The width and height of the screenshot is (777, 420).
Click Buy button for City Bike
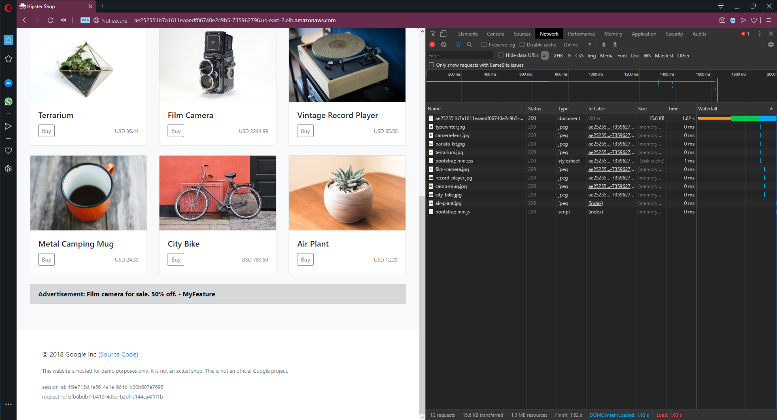176,260
